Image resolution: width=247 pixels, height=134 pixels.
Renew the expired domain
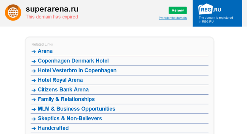[177, 10]
